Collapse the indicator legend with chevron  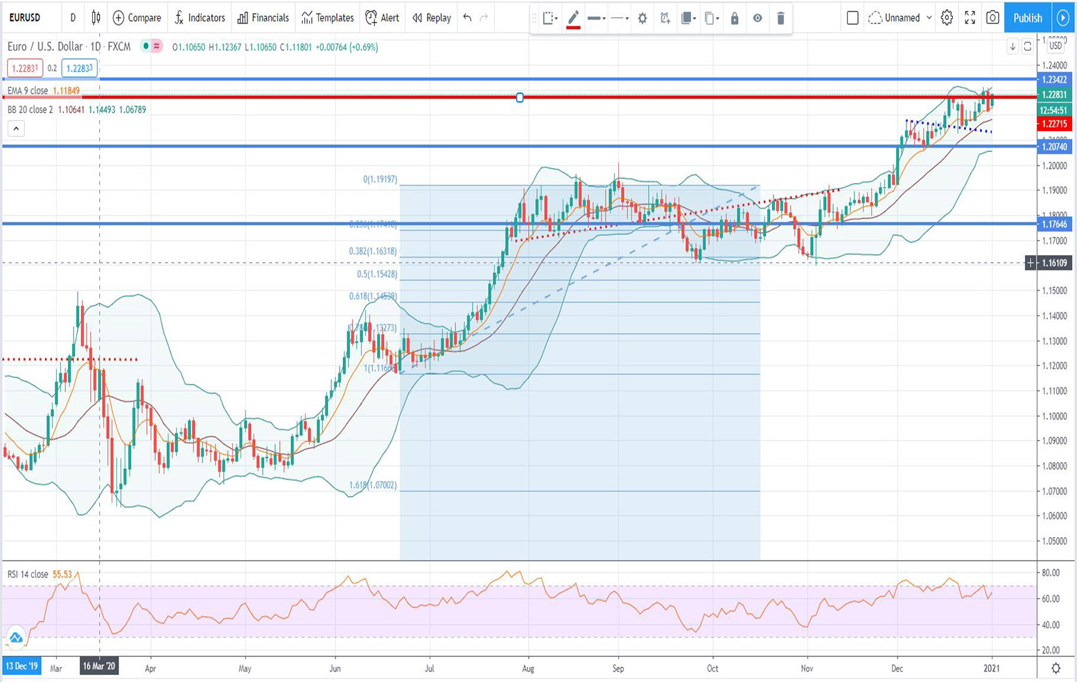[16, 128]
